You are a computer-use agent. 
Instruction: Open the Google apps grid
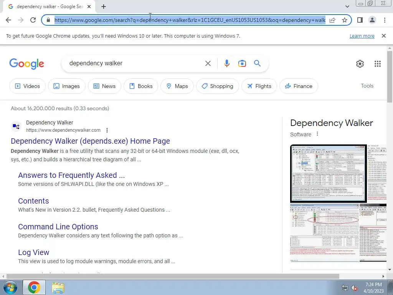[378, 64]
